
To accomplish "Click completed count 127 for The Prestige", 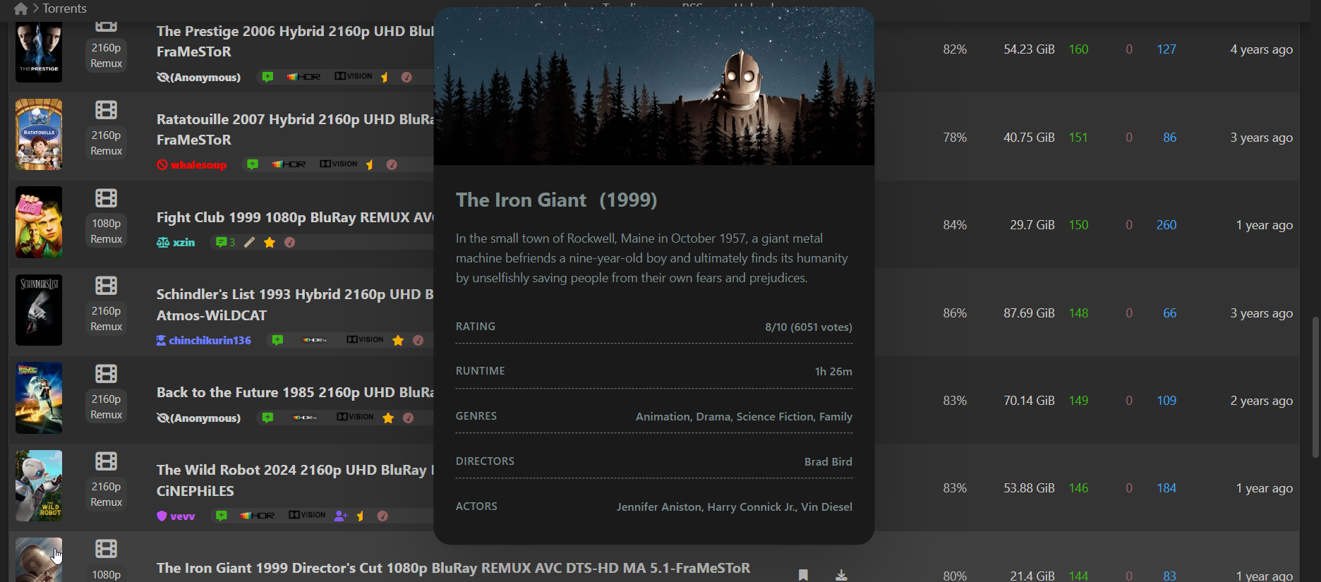I will click(x=1166, y=49).
